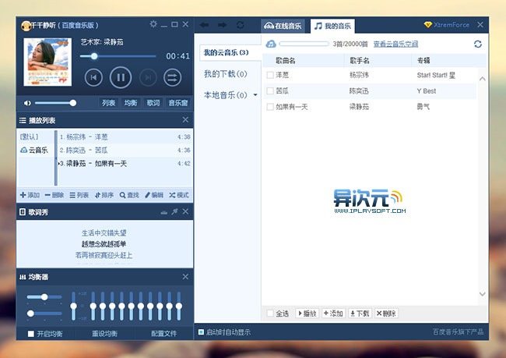Switch to the 在线音乐 tab
506x358 pixels.
point(283,26)
